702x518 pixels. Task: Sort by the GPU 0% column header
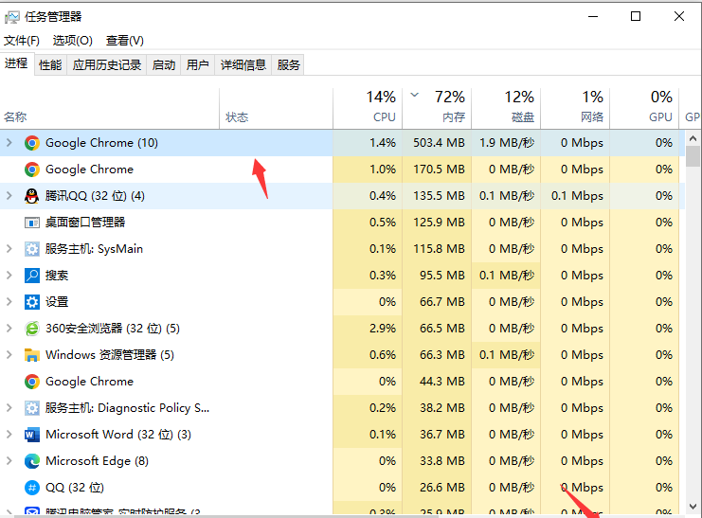click(x=644, y=108)
